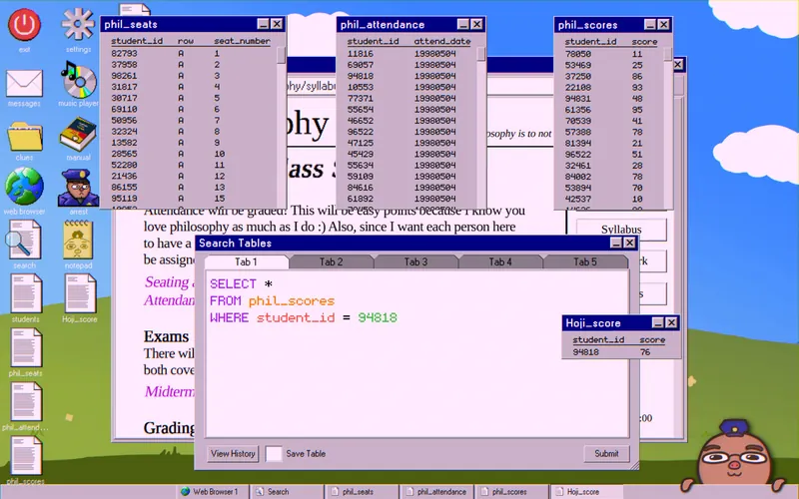The width and height of the screenshot is (799, 499).
Task: Minimize the phil_seats window
Action: (263, 24)
